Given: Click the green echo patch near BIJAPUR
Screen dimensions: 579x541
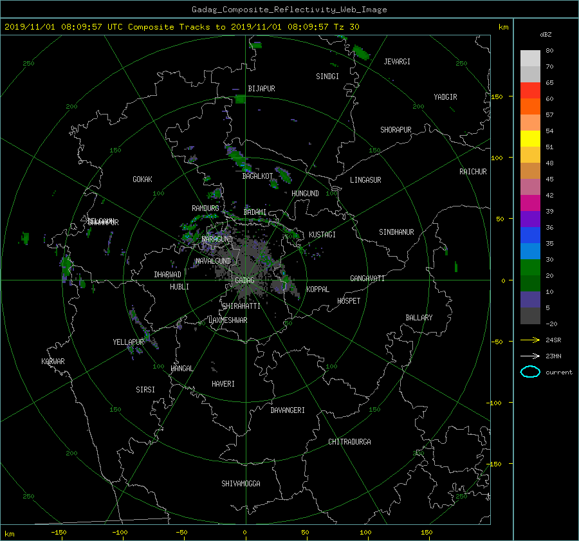Looking at the screenshot, I should 240,99.
